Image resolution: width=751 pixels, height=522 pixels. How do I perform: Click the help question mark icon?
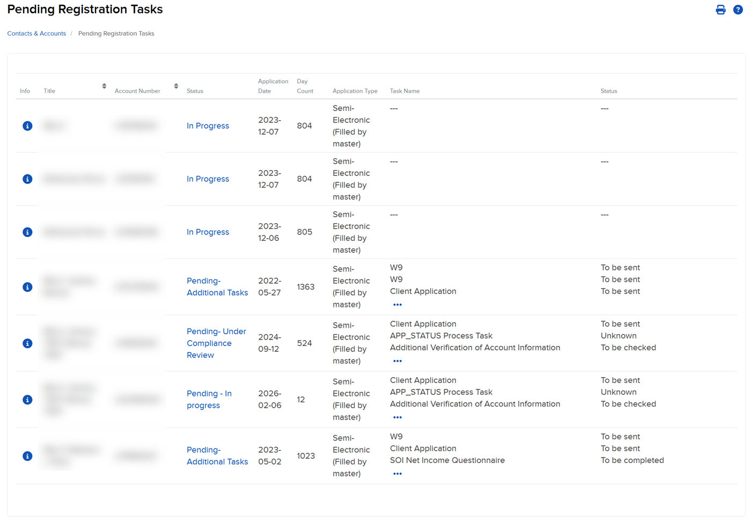point(738,9)
